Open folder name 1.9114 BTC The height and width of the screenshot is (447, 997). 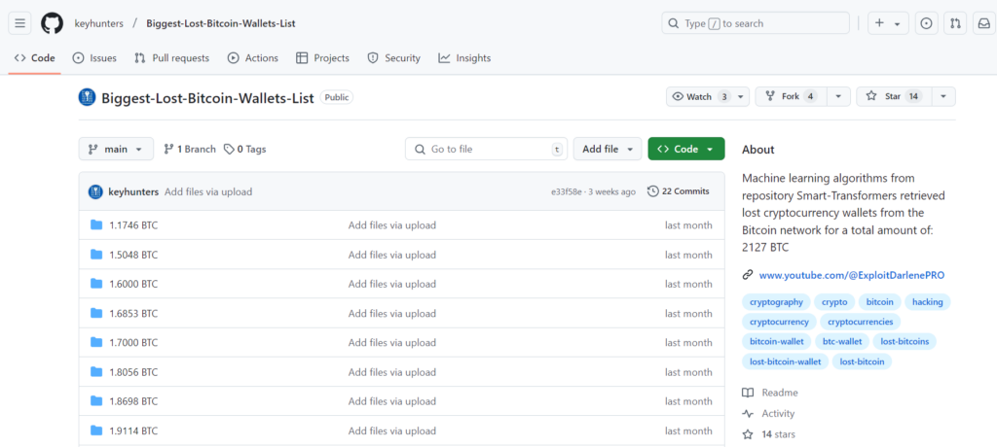pos(133,430)
